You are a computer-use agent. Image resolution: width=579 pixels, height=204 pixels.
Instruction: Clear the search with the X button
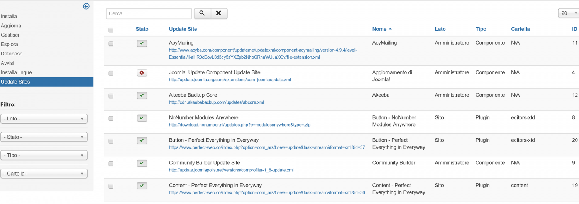pyautogui.click(x=218, y=13)
